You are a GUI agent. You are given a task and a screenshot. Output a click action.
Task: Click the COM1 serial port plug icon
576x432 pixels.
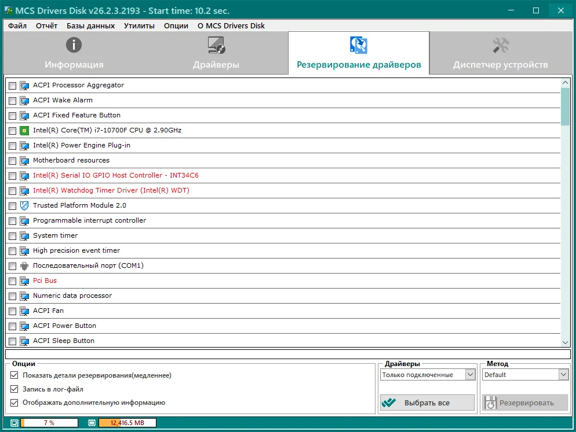click(24, 265)
